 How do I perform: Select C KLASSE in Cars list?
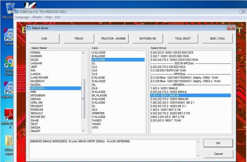point(118,60)
